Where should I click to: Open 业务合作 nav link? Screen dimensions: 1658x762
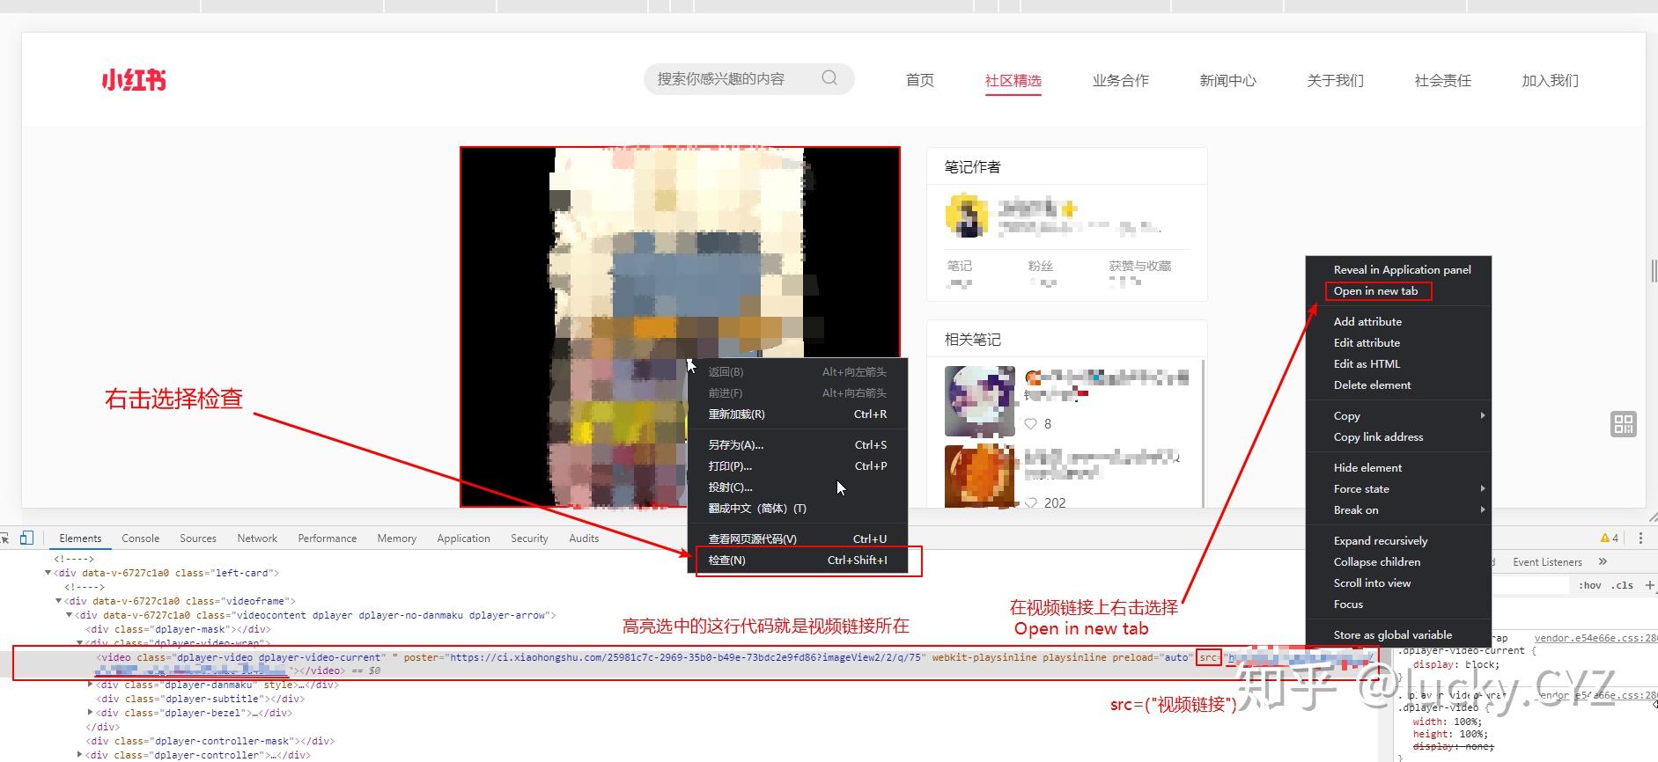point(1121,80)
